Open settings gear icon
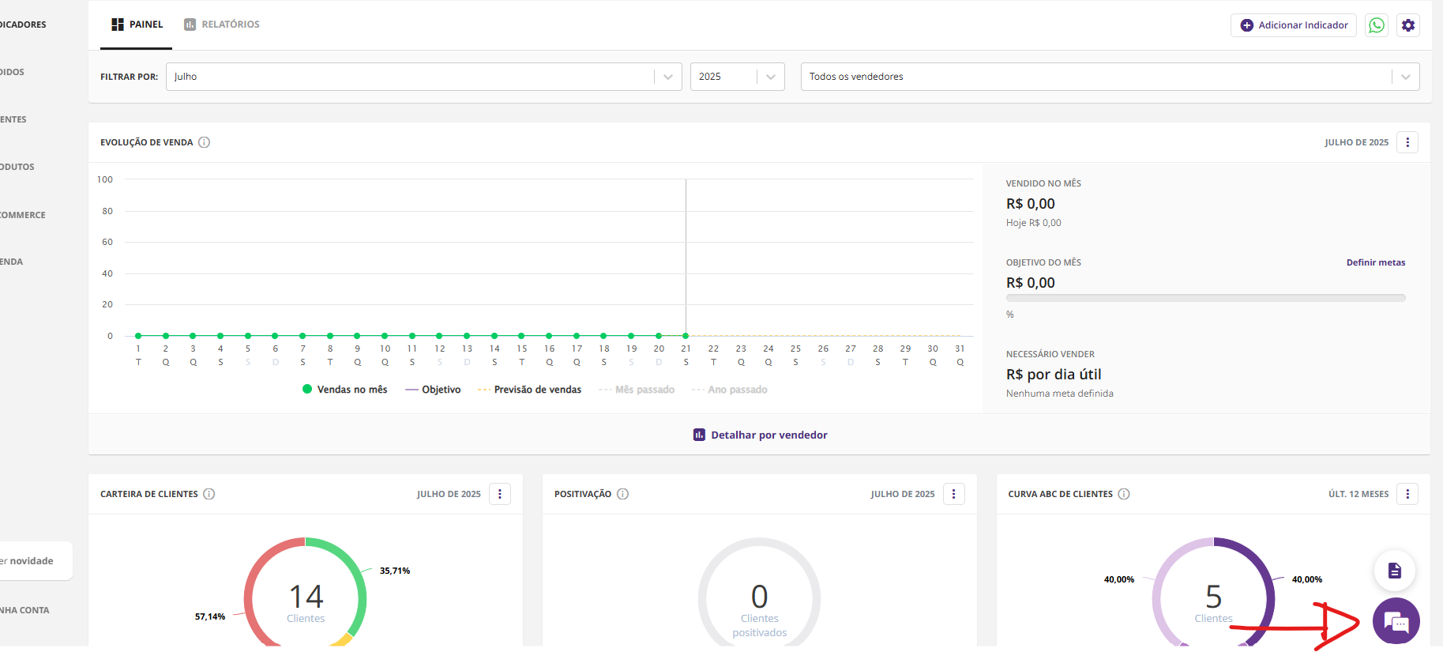Viewport: 1443px width, 652px height. click(x=1408, y=25)
